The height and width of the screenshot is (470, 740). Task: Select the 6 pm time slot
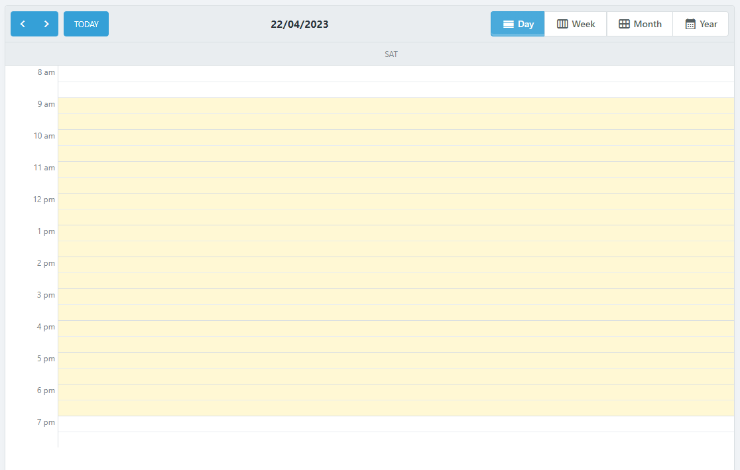(396, 392)
